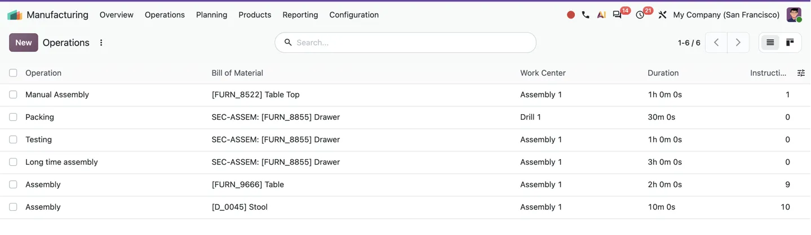The width and height of the screenshot is (811, 235).
Task: Sort by Operation column header
Action: [x=43, y=73]
